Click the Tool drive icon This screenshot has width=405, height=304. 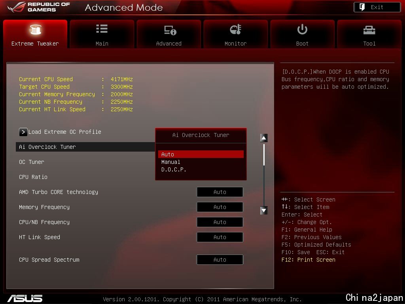tap(369, 30)
